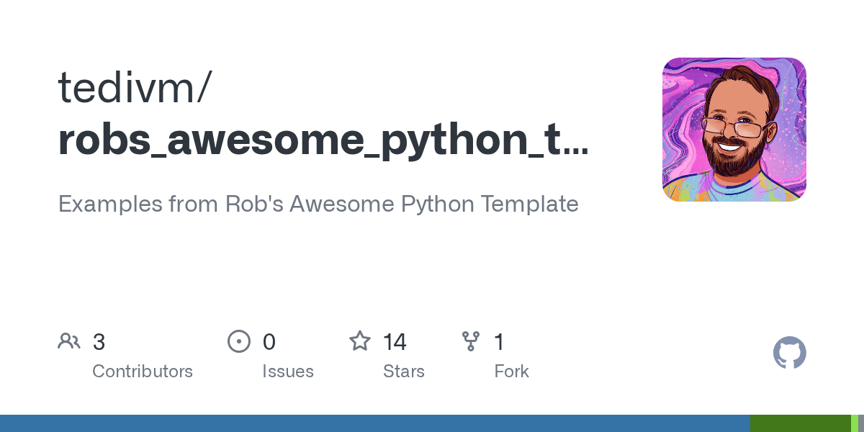Select the Contributors label
The width and height of the screenshot is (864, 432).
[143, 372]
